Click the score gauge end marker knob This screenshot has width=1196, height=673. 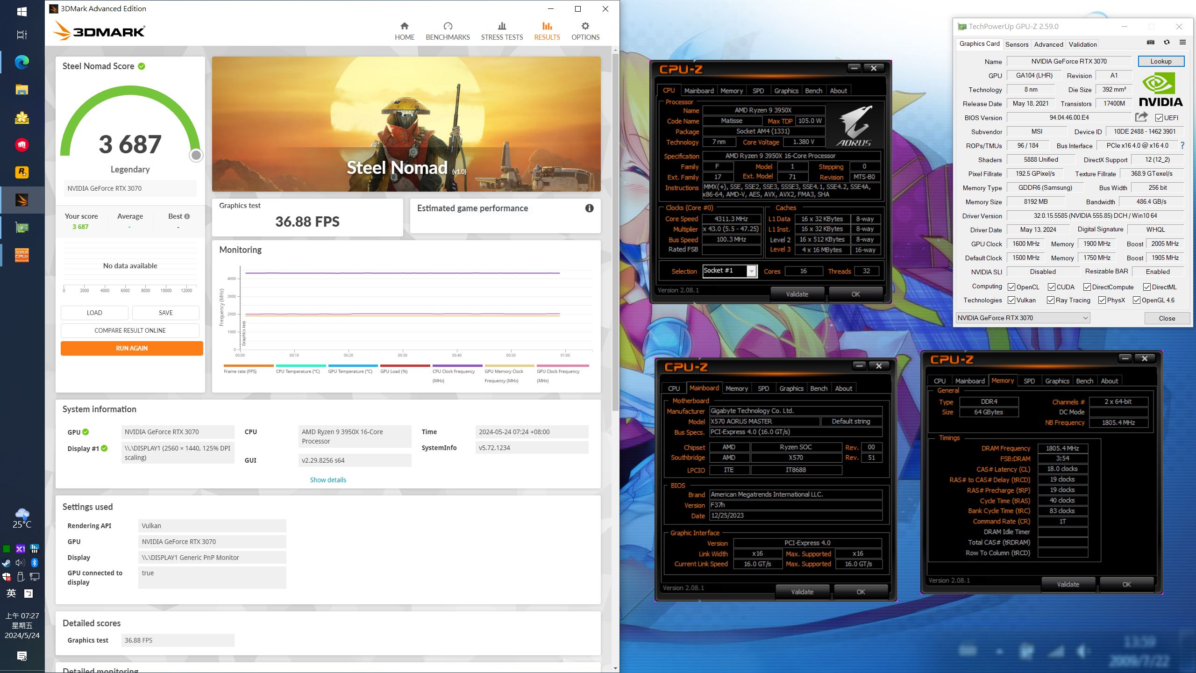click(196, 155)
